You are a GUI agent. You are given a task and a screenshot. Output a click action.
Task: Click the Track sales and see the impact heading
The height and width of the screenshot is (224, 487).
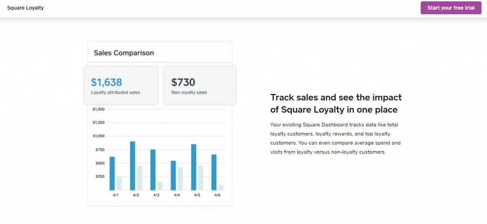[336, 103]
